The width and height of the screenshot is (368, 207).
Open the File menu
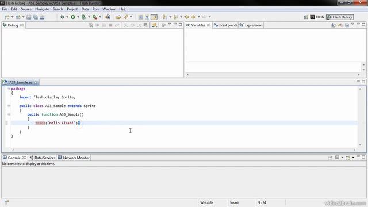tap(5, 9)
